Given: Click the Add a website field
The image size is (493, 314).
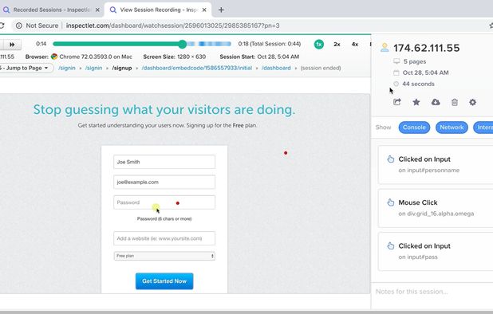Looking at the screenshot, I should click(164, 238).
